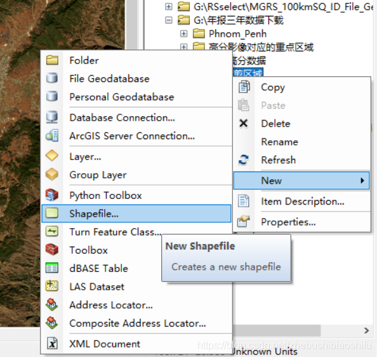The width and height of the screenshot is (377, 357).
Task: Click the Folder icon in New submenu
Action: click(52, 60)
